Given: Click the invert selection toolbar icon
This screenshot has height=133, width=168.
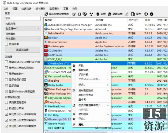Looking at the screenshot, I should (85, 14).
